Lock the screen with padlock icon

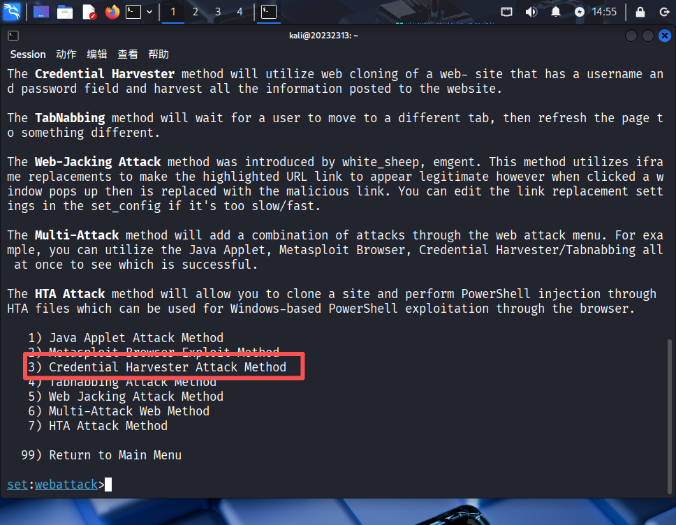click(x=640, y=12)
